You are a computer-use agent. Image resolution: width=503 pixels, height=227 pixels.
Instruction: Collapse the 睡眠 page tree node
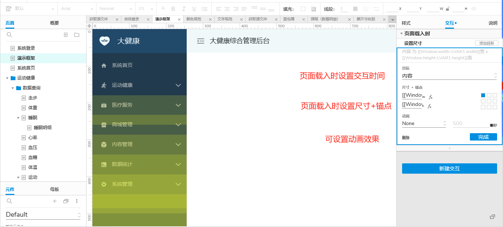pos(18,118)
